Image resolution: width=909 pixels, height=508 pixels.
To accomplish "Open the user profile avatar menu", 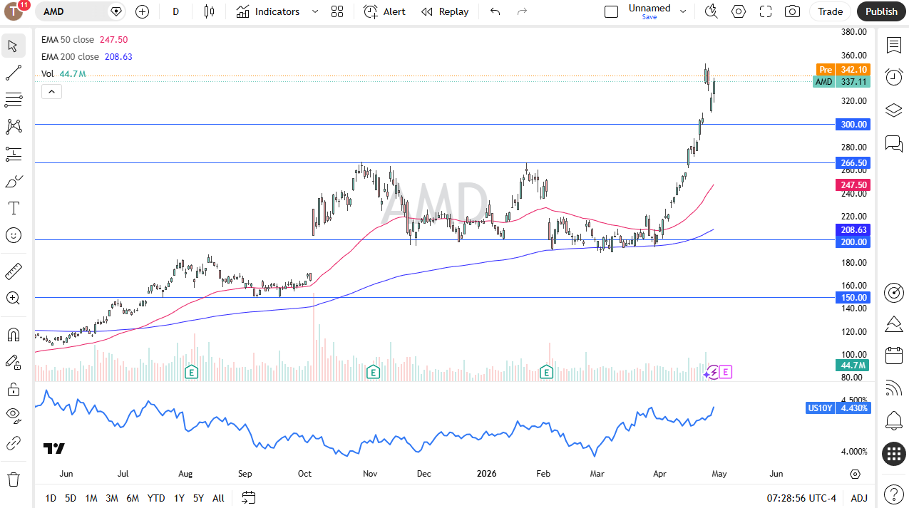I will tap(14, 11).
